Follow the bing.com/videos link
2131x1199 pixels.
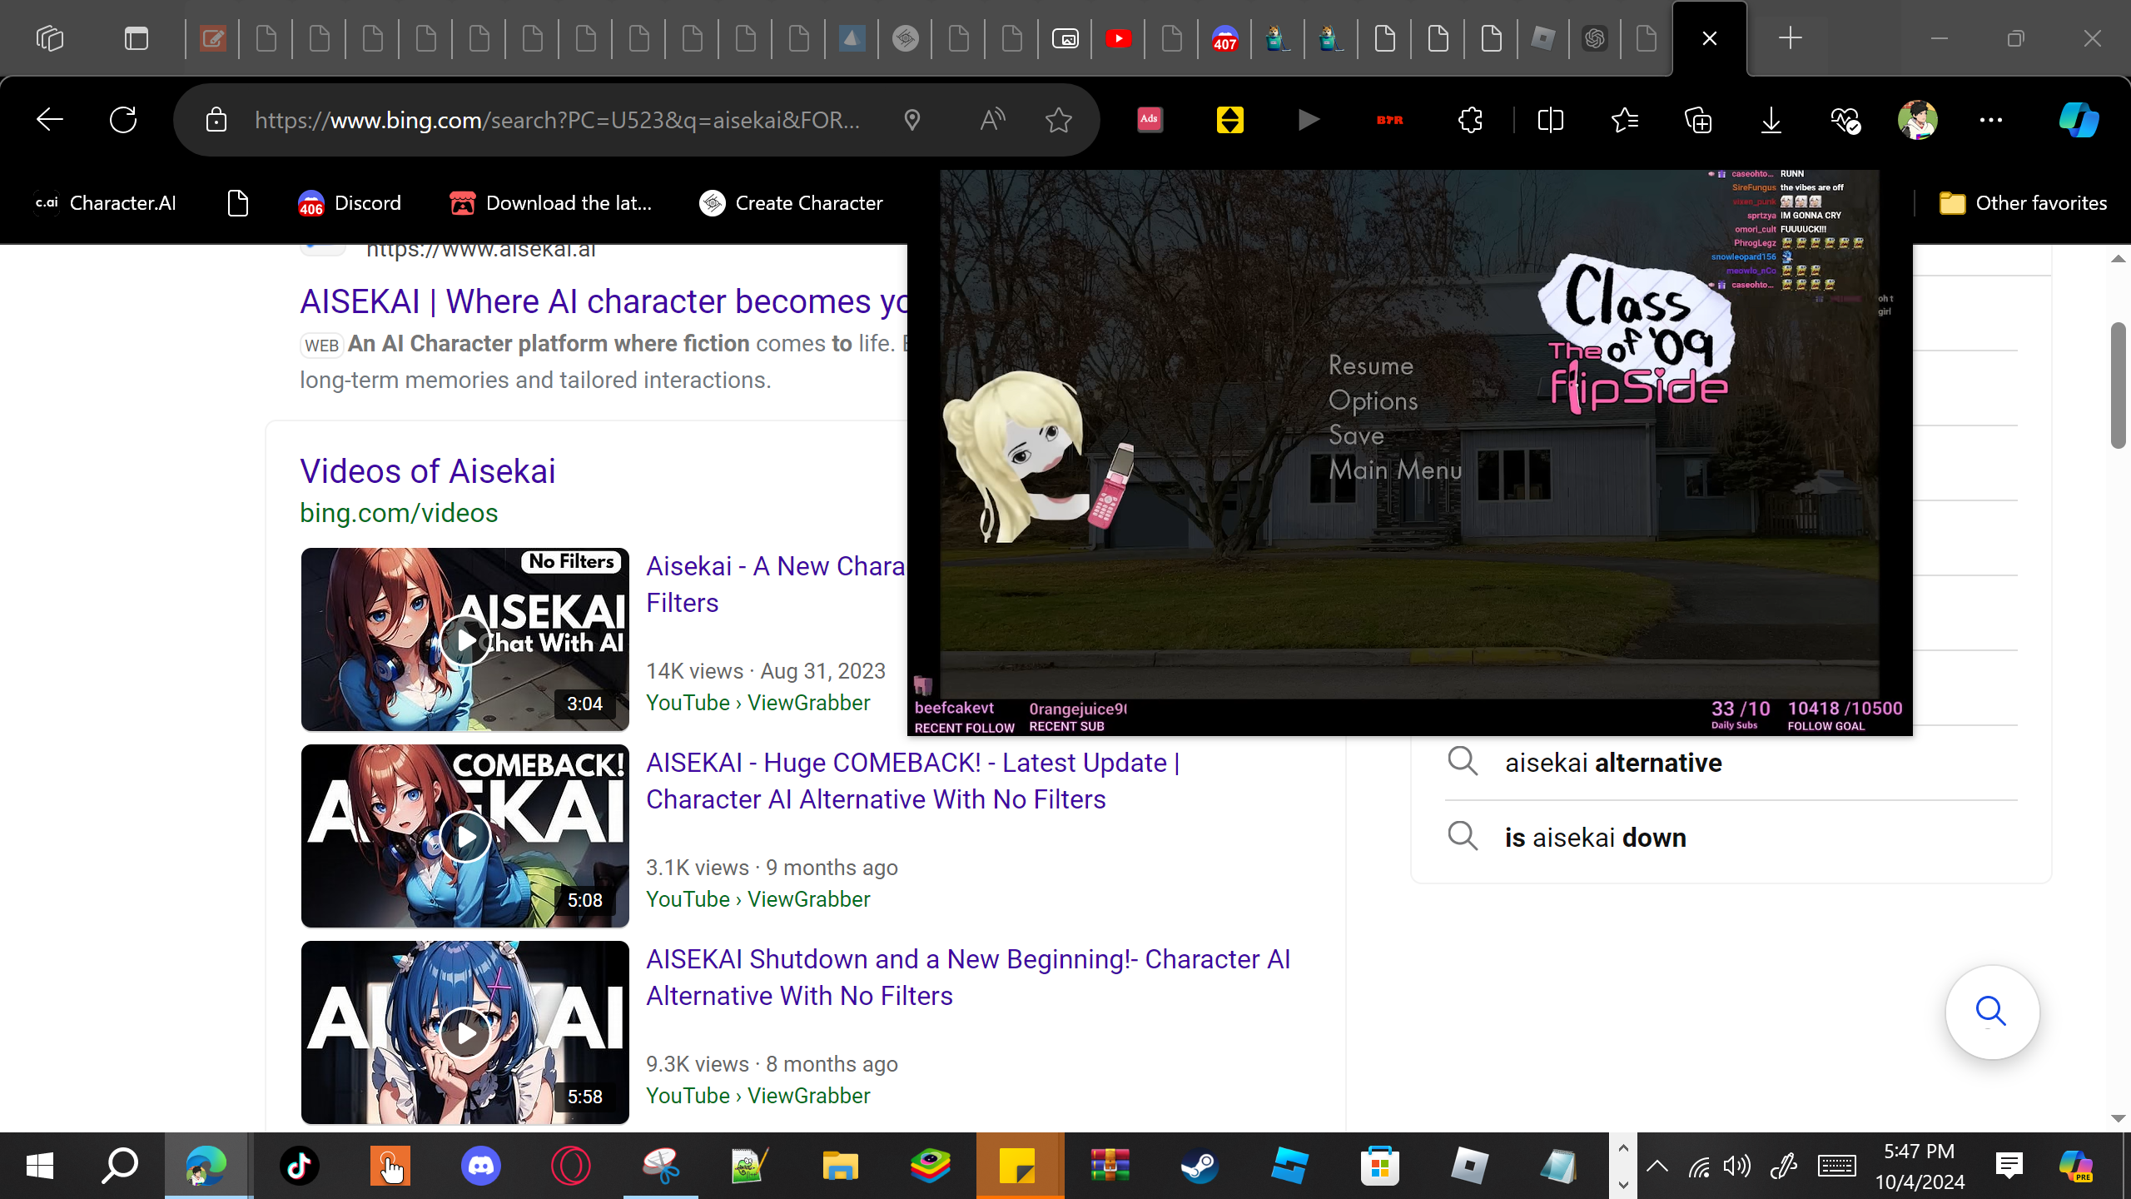pyautogui.click(x=399, y=513)
